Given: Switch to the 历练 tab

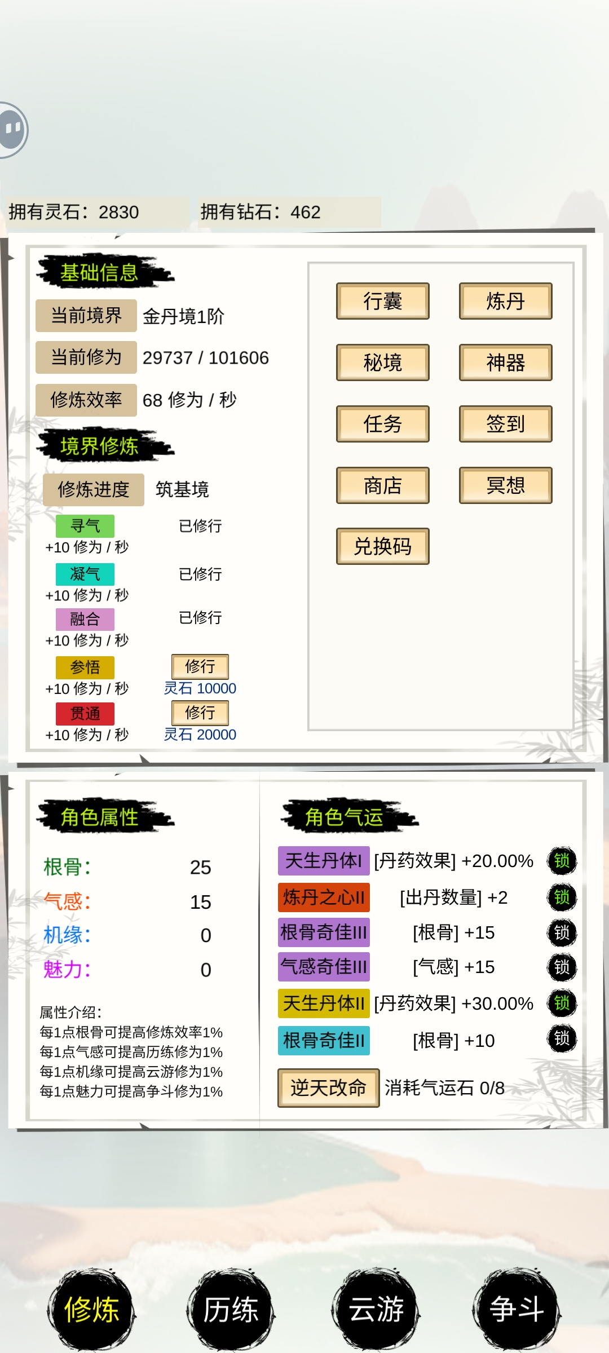Looking at the screenshot, I should (x=231, y=1309).
